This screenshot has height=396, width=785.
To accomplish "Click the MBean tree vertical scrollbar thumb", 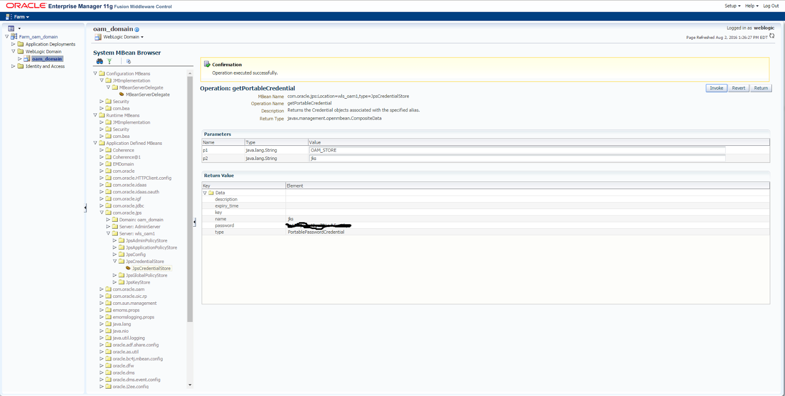I will click(x=190, y=199).
